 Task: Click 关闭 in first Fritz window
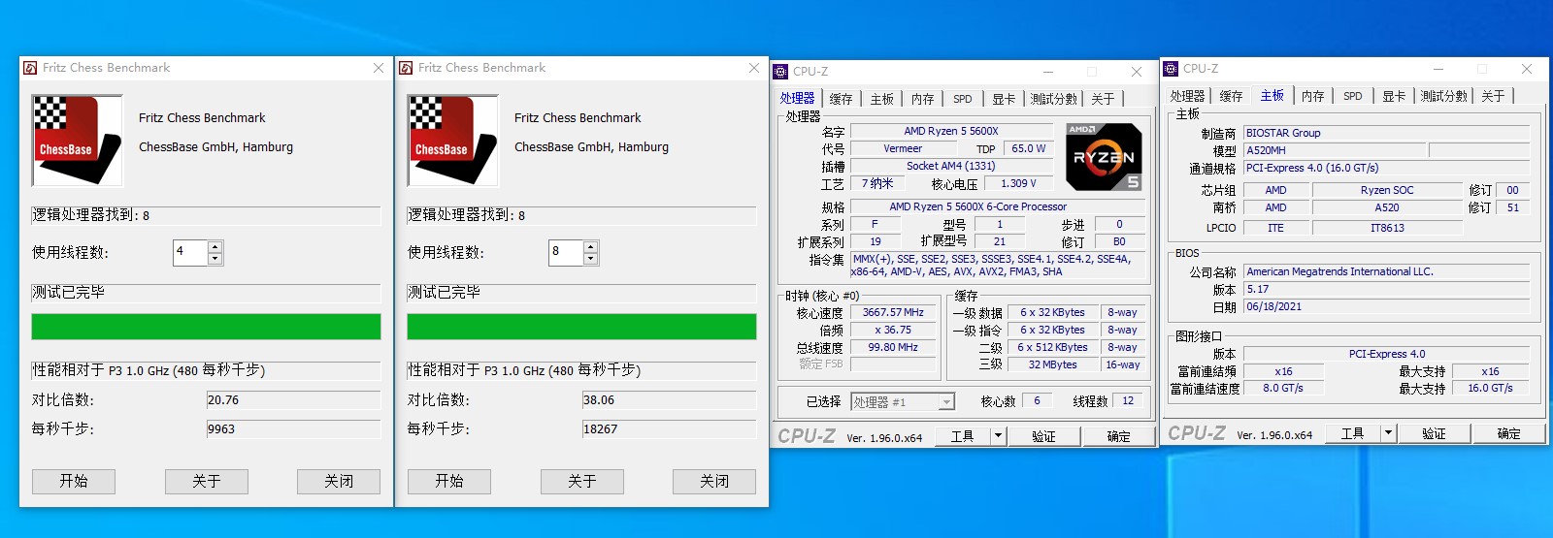tap(339, 482)
